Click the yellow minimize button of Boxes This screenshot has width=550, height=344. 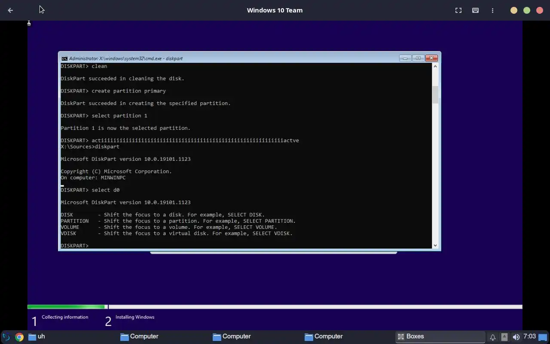click(514, 10)
